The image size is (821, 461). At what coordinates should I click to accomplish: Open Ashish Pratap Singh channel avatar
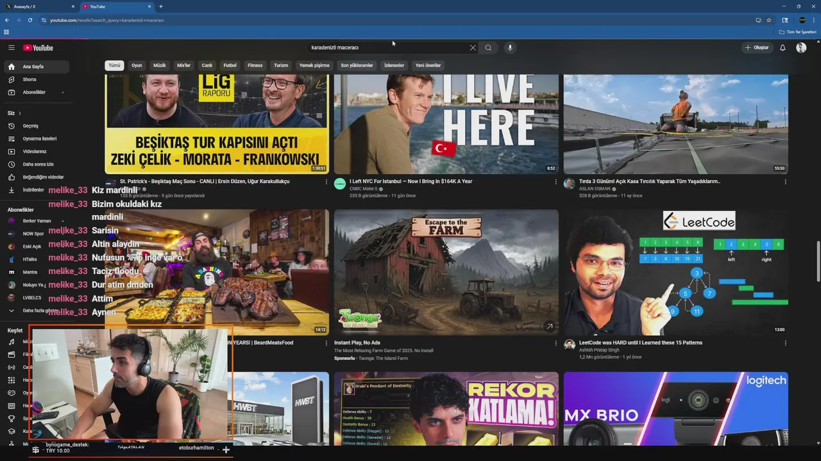[x=569, y=345]
